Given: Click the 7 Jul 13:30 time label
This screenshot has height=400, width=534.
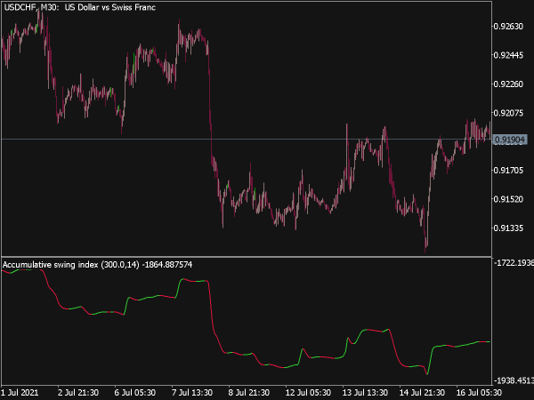Looking at the screenshot, I should tap(192, 393).
